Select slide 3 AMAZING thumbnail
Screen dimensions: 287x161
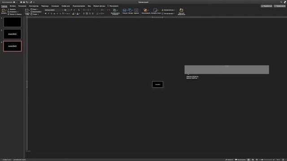coord(13,46)
